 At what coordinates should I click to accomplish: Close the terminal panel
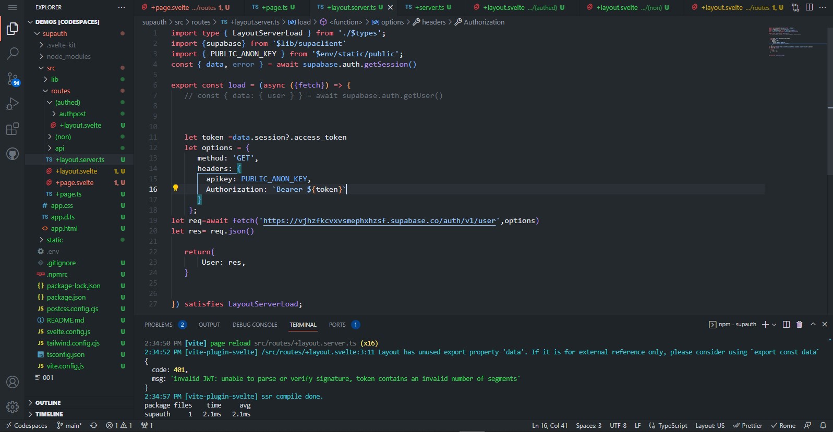(825, 324)
